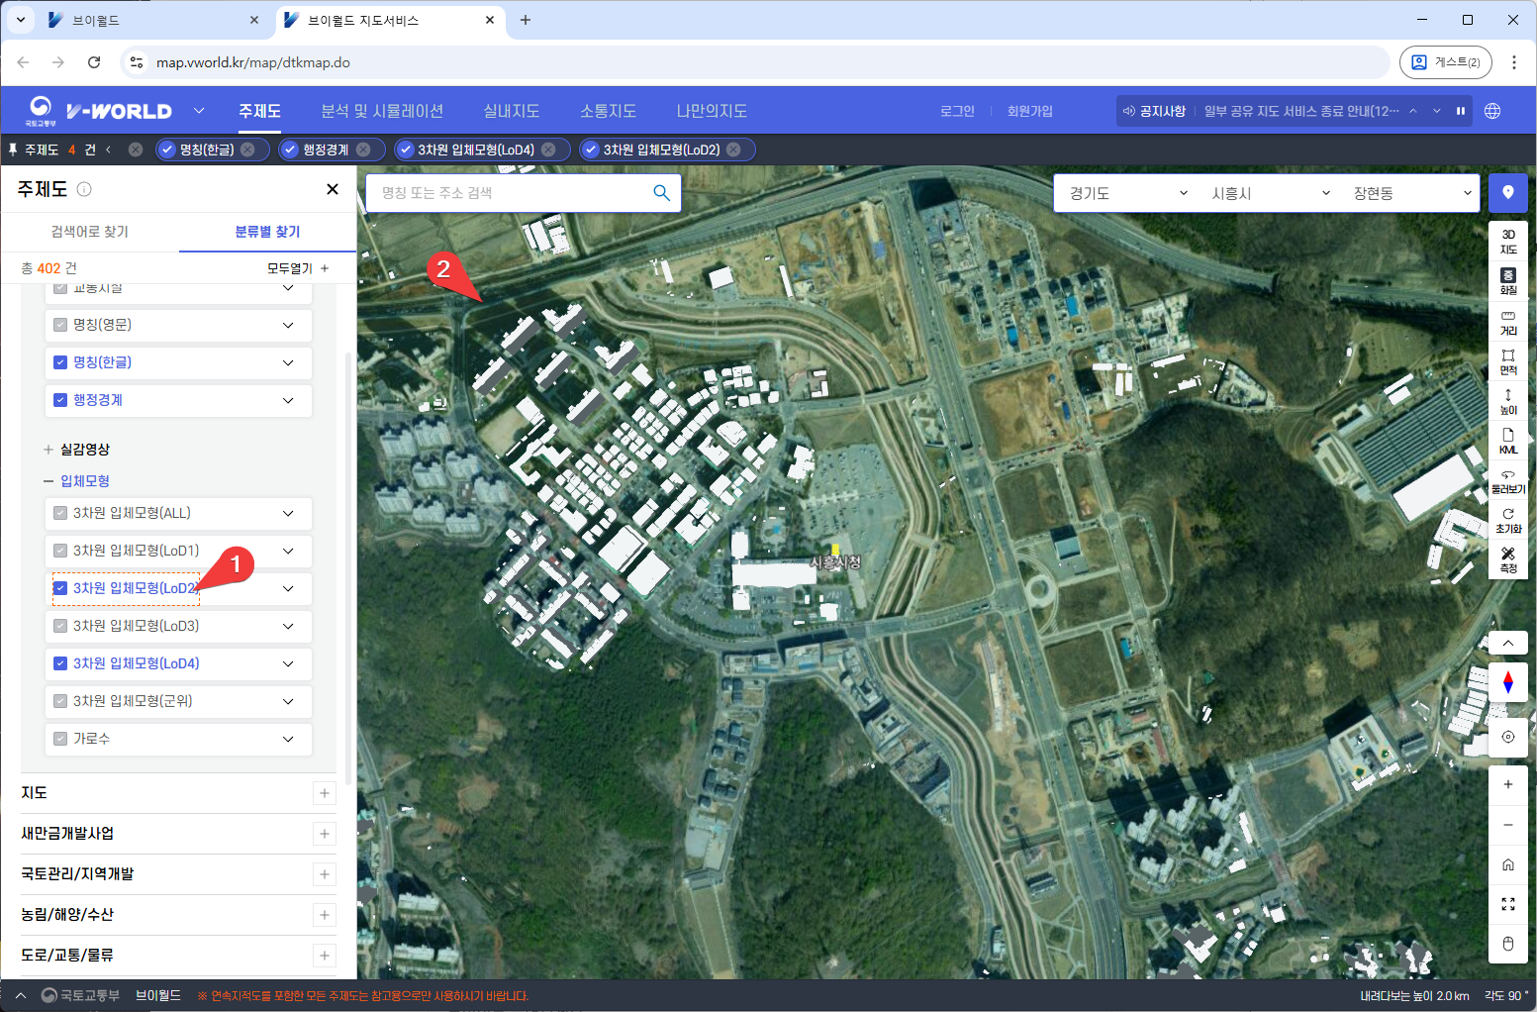1537x1012 pixels.
Task: Open the 실내지도 menu
Action: [x=511, y=111]
